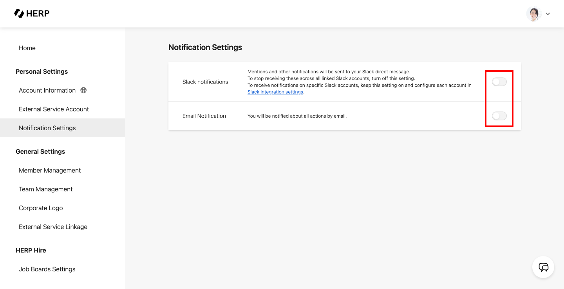Open Account Information settings

[x=47, y=90]
